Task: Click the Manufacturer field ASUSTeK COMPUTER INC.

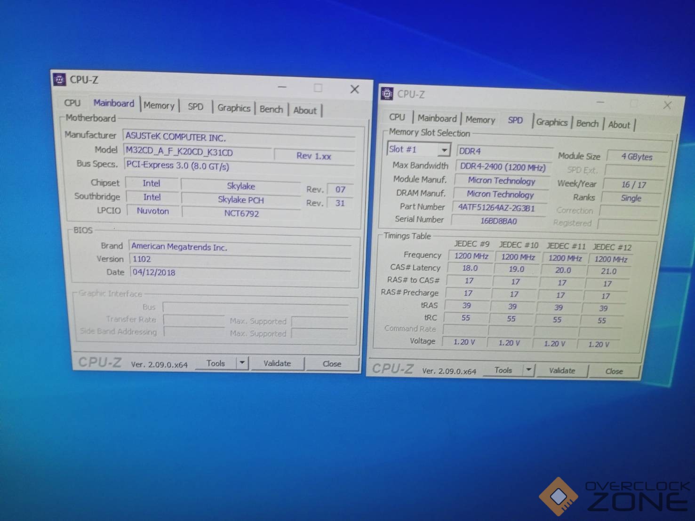Action: click(240, 137)
